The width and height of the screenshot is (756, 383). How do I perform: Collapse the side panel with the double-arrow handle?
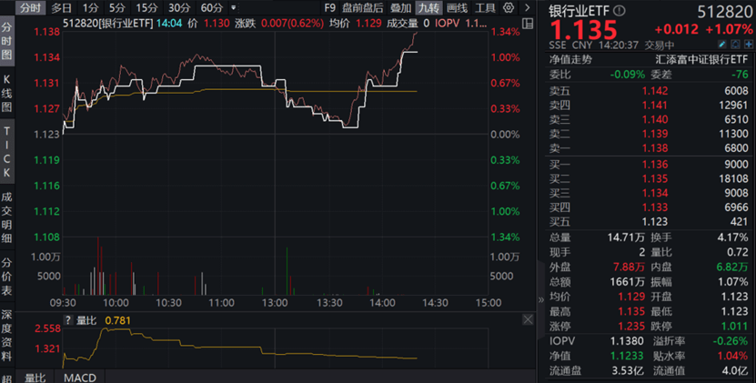coord(542,299)
